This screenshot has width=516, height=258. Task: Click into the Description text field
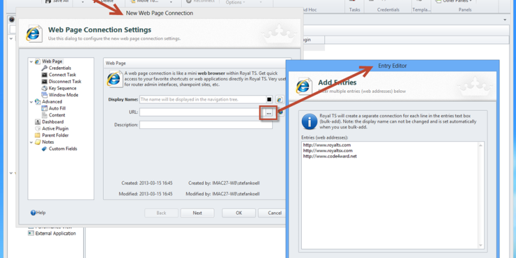(x=205, y=125)
